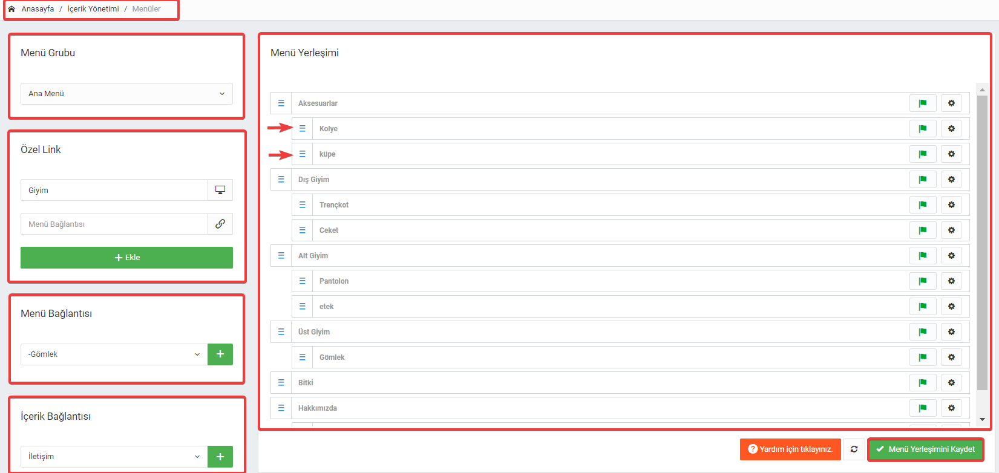Click the drag handle of küpe row
999x473 pixels.
(x=303, y=154)
